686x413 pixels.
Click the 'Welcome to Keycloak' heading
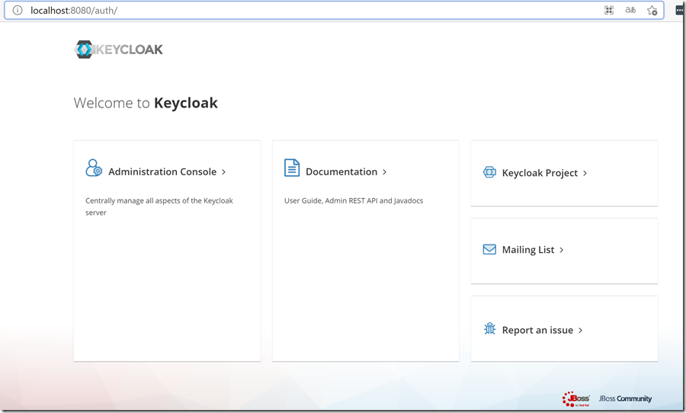pos(146,103)
